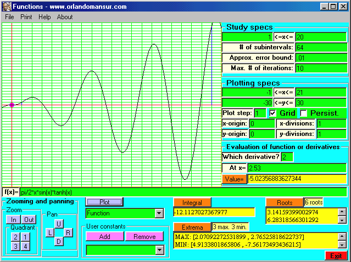
Task: Pan the graph down with D button
Action: [59, 241]
